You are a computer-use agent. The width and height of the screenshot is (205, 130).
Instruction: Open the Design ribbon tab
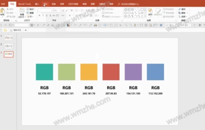(45, 4)
